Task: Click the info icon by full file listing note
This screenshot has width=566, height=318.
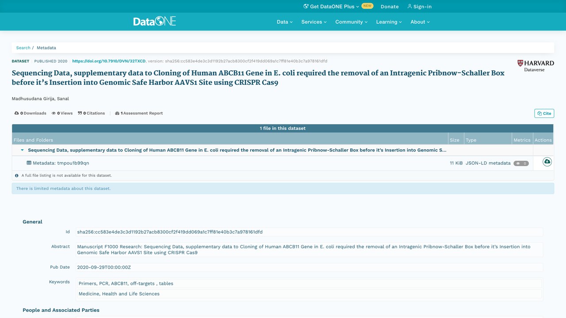Action: point(17,175)
